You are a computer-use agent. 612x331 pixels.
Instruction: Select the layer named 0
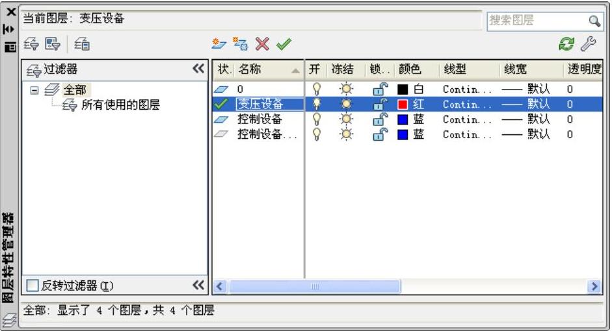[x=240, y=89]
